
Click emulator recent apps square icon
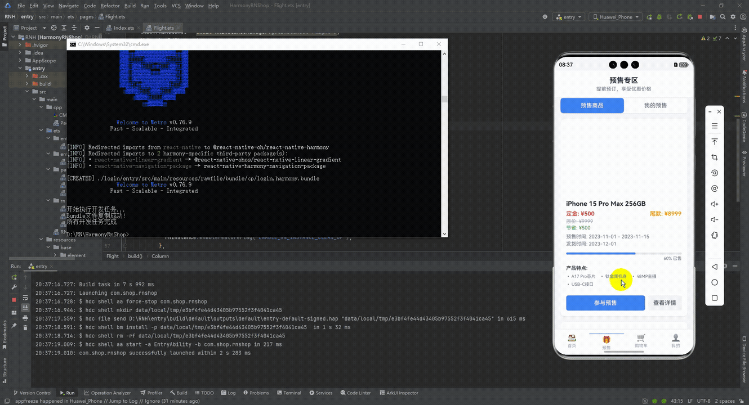715,298
